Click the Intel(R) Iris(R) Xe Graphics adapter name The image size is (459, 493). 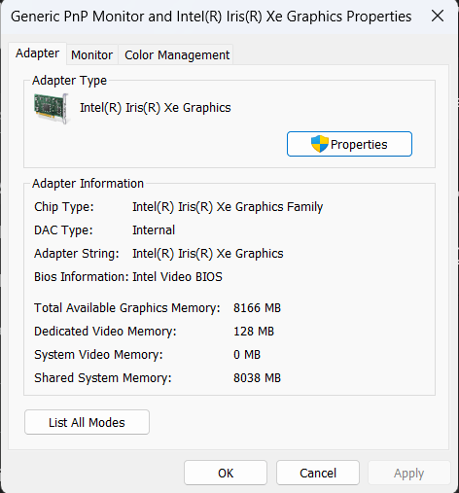[156, 108]
